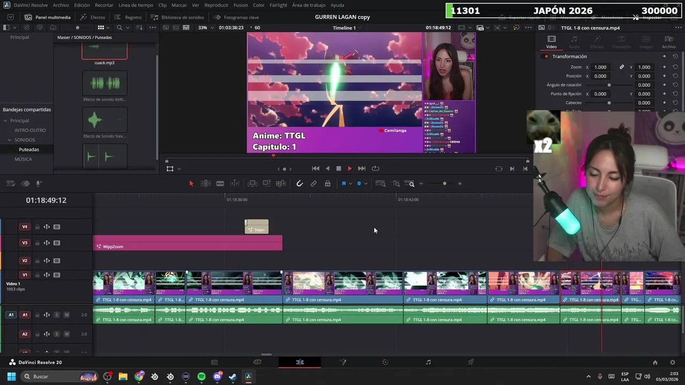The height and width of the screenshot is (385, 685).
Task: Open Spotify from the Windows taskbar
Action: 201,376
